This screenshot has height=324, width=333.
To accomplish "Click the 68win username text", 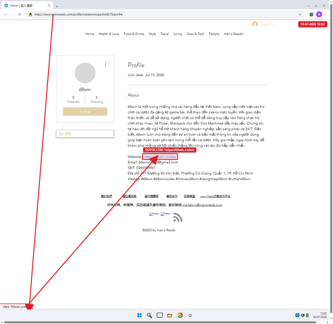I will 85,89.
